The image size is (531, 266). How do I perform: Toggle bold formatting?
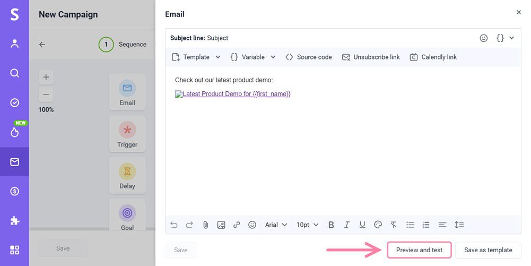(331, 225)
